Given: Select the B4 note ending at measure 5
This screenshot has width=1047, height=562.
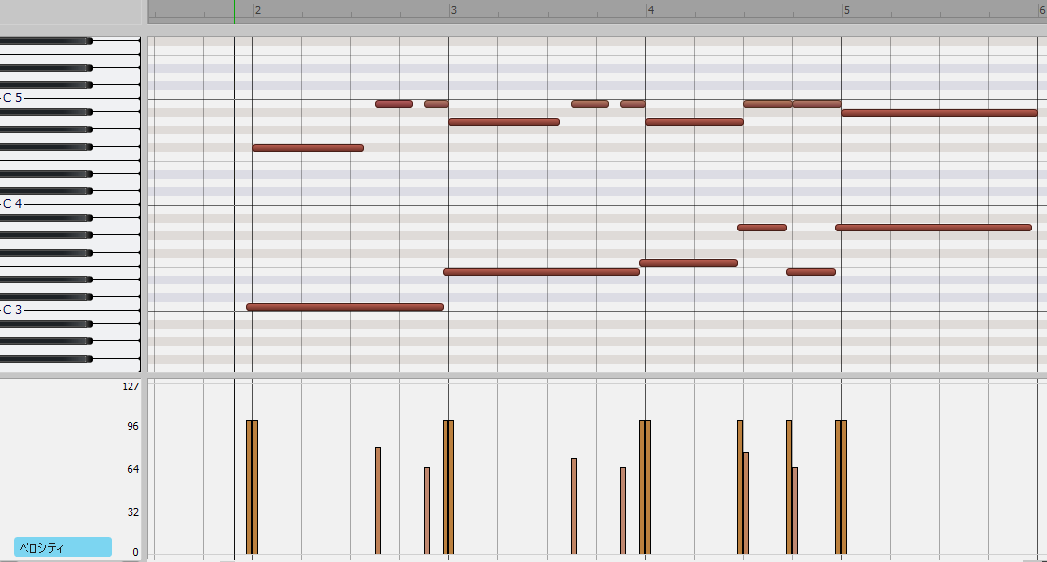Looking at the screenshot, I should (x=816, y=103).
